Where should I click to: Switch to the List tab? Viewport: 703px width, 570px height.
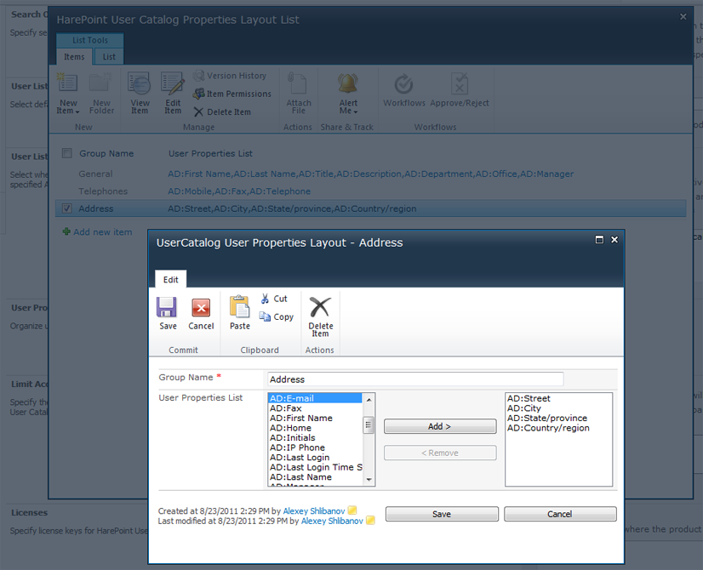[x=109, y=57]
